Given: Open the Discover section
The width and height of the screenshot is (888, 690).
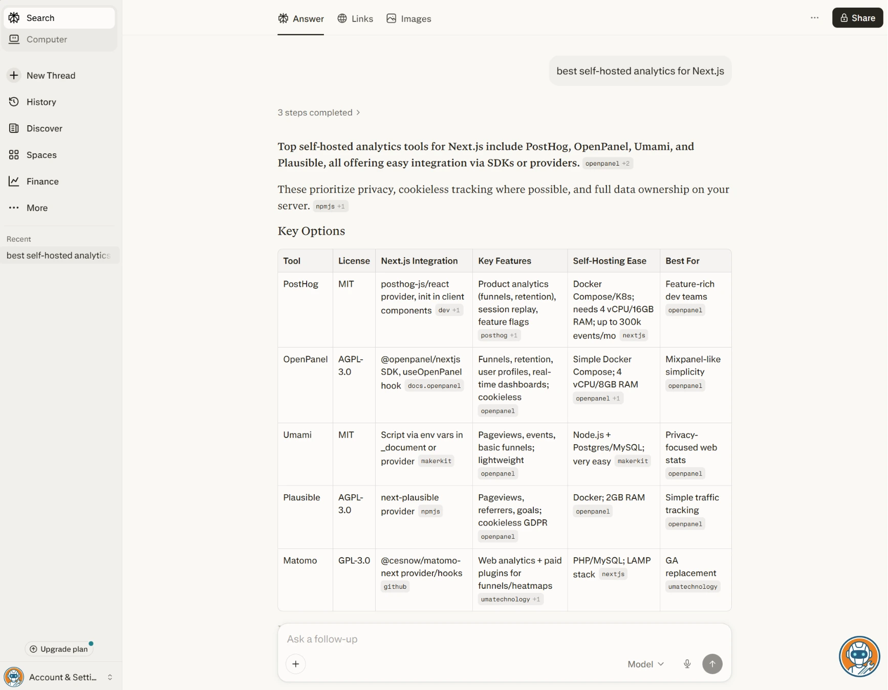Looking at the screenshot, I should click(44, 128).
